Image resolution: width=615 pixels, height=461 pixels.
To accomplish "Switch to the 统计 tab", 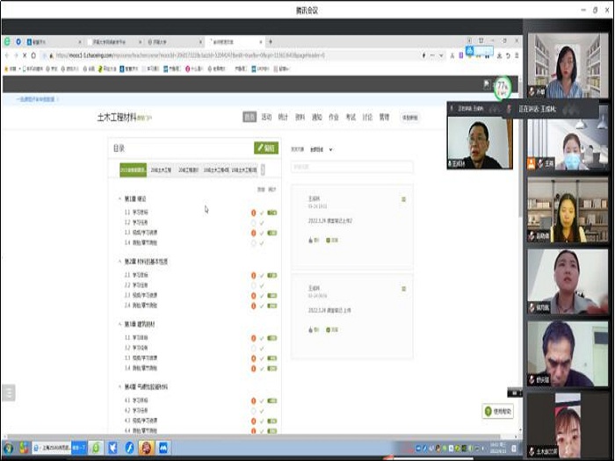I will 283,117.
